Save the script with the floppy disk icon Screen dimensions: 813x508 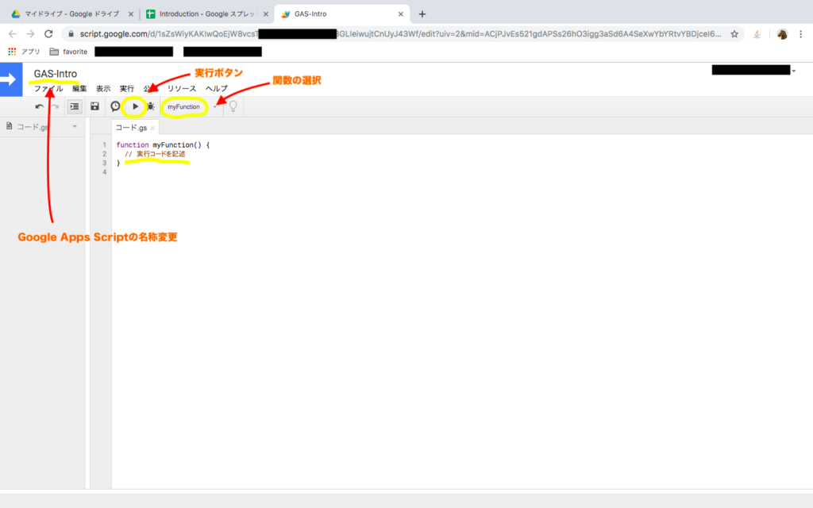[94, 106]
